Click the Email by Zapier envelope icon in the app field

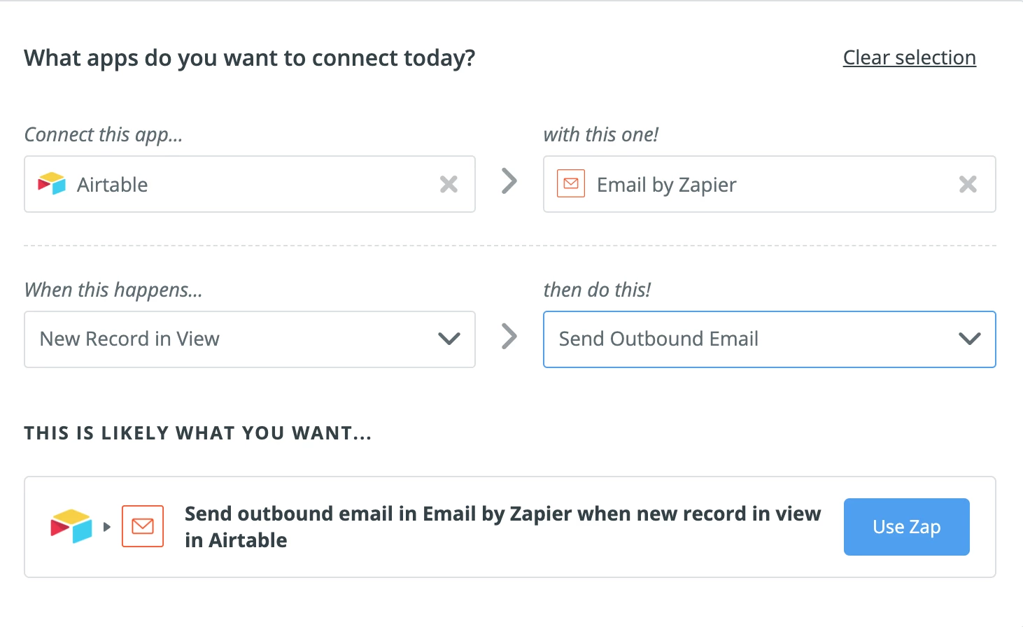[571, 184]
